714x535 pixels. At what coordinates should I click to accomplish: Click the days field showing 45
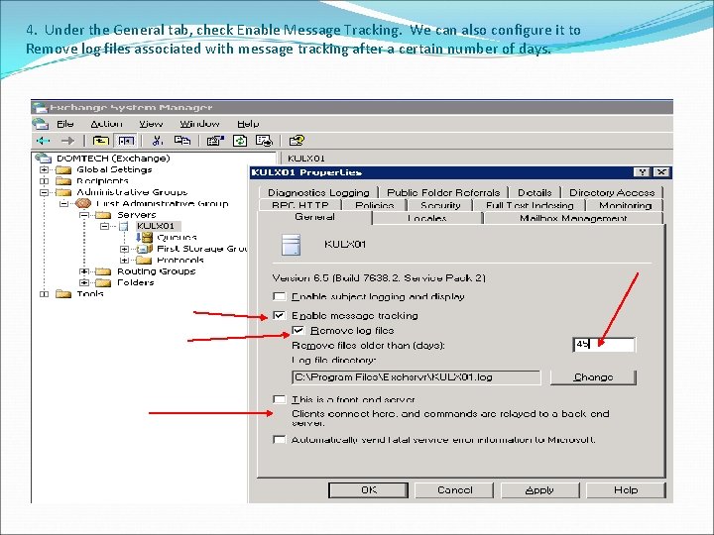(604, 345)
